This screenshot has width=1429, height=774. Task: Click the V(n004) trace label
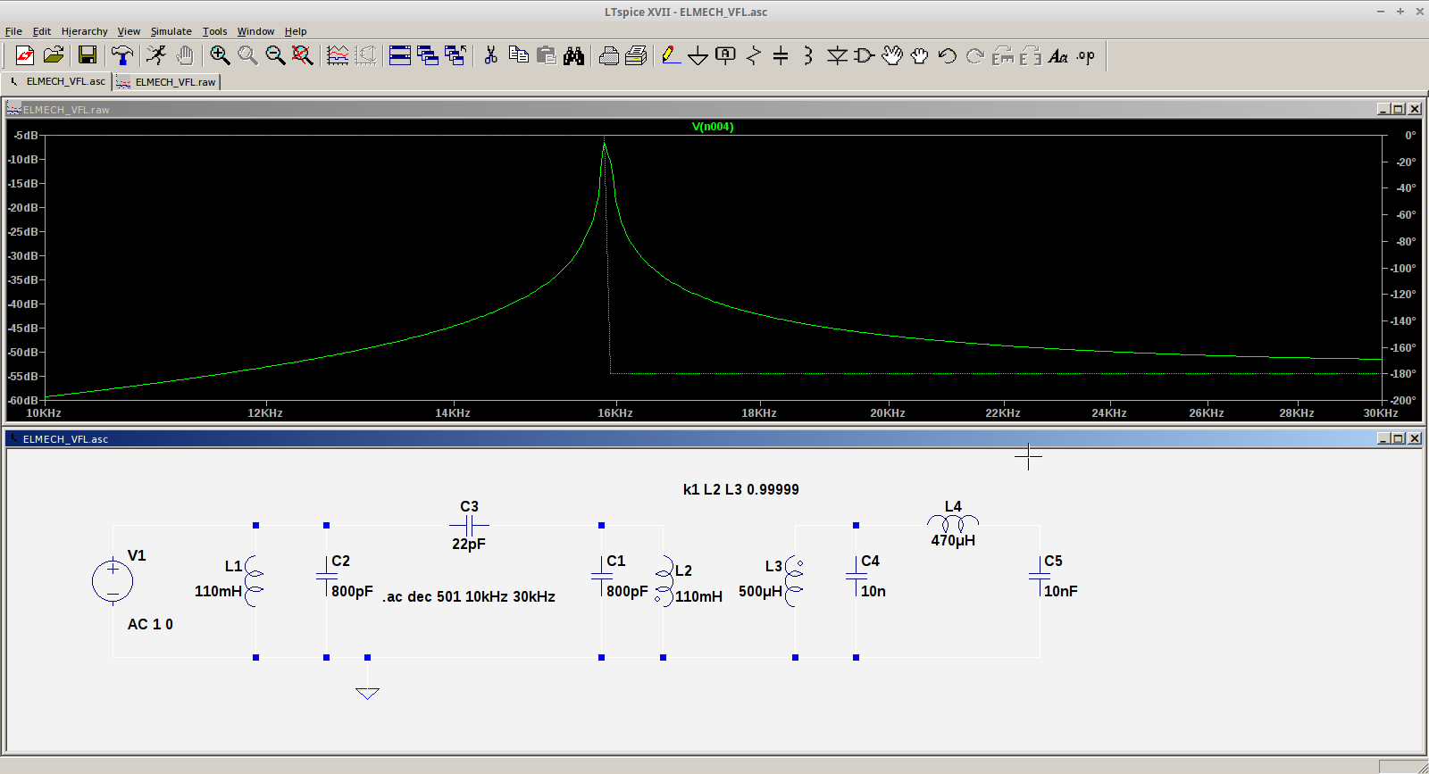point(713,127)
